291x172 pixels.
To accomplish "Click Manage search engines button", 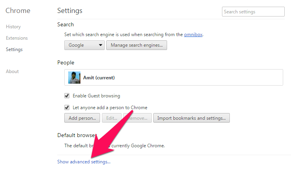I will (x=136, y=45).
